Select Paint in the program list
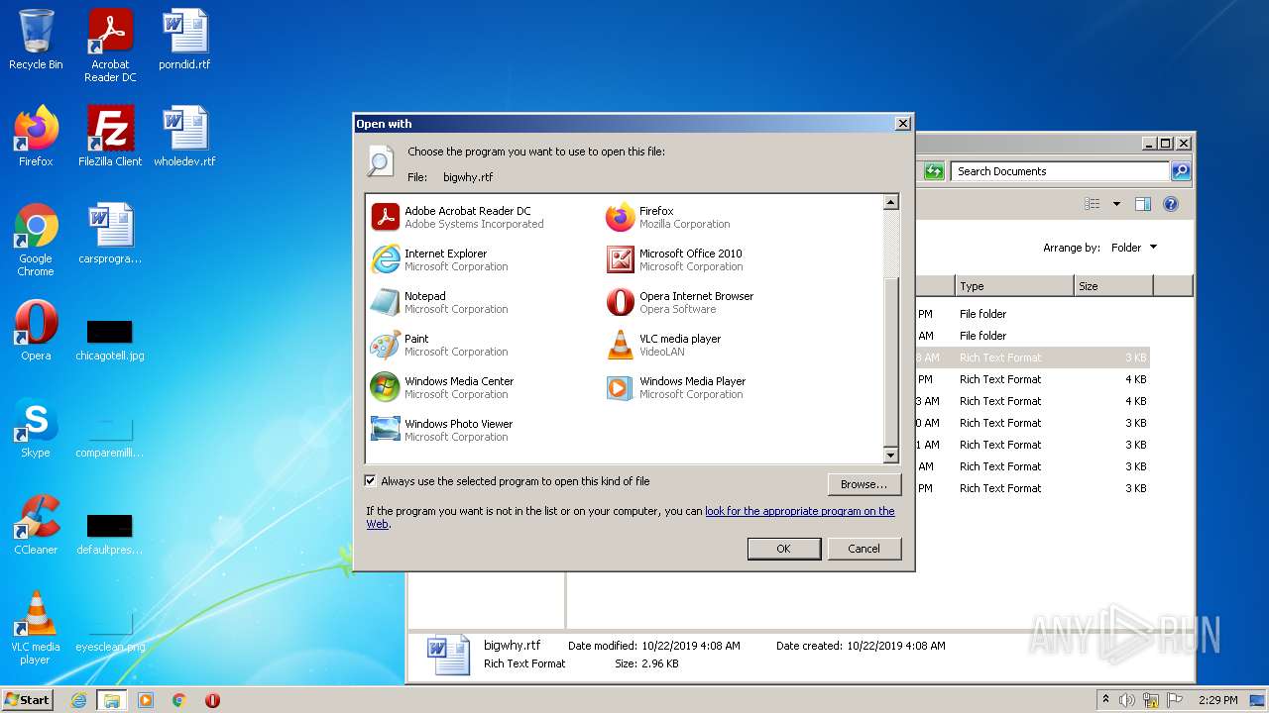This screenshot has height=713, width=1269. click(439, 345)
